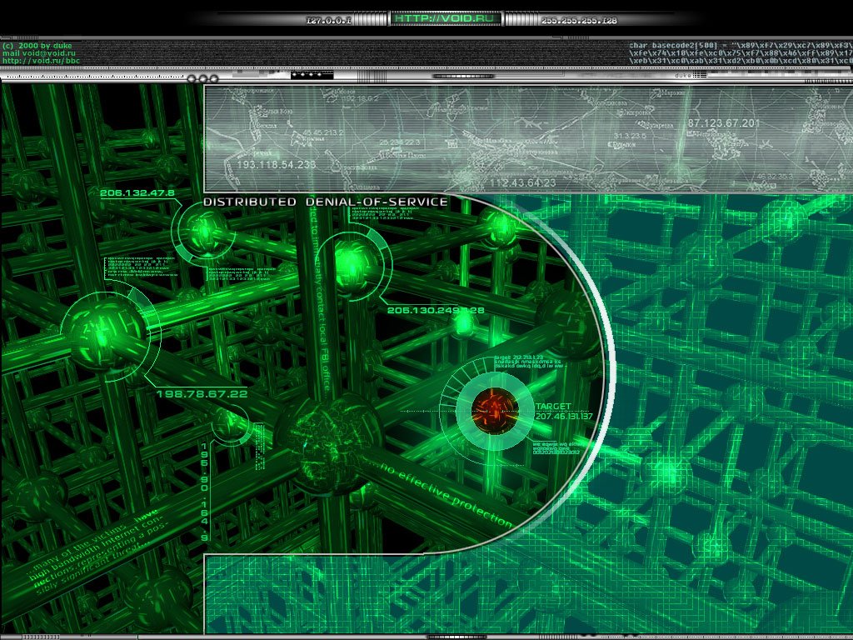Click the IP 87.123.67.201 on the map

point(723,123)
